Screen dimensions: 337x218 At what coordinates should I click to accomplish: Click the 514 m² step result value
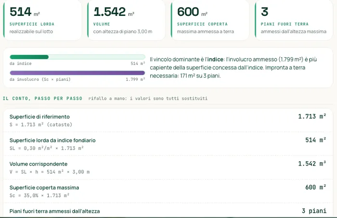click(316, 140)
